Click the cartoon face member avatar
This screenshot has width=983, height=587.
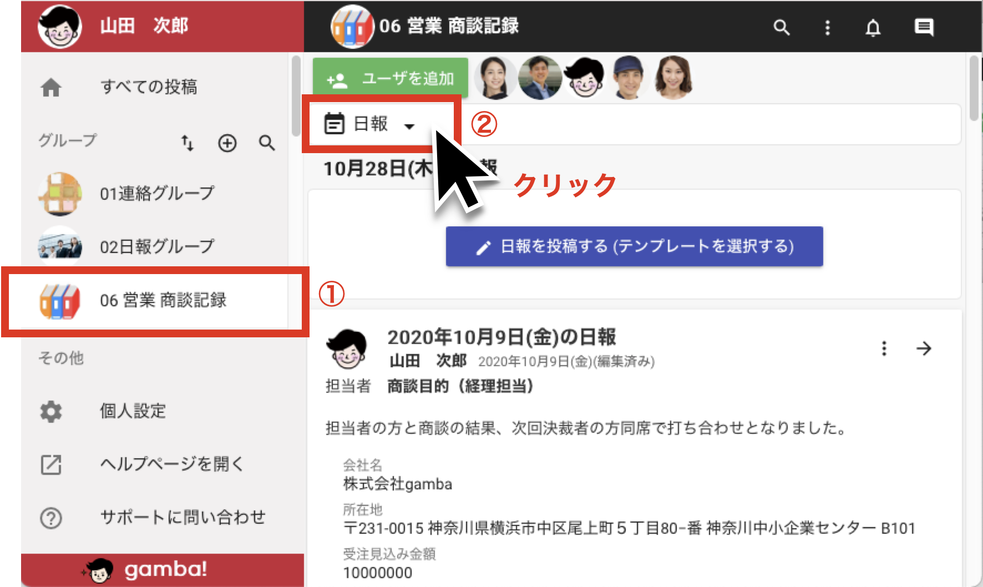(x=584, y=78)
